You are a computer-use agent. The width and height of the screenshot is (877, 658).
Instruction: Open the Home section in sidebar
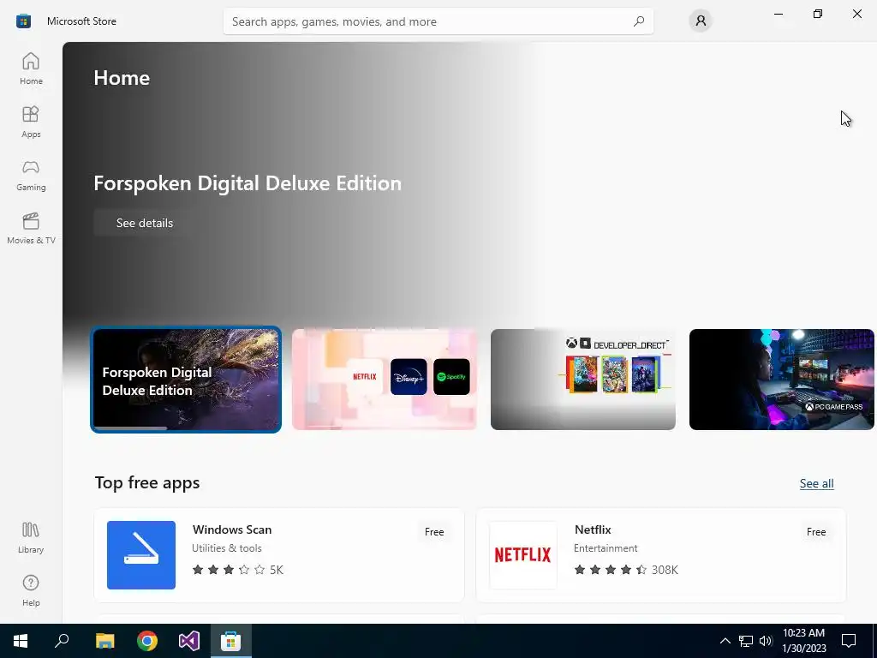coord(31,69)
